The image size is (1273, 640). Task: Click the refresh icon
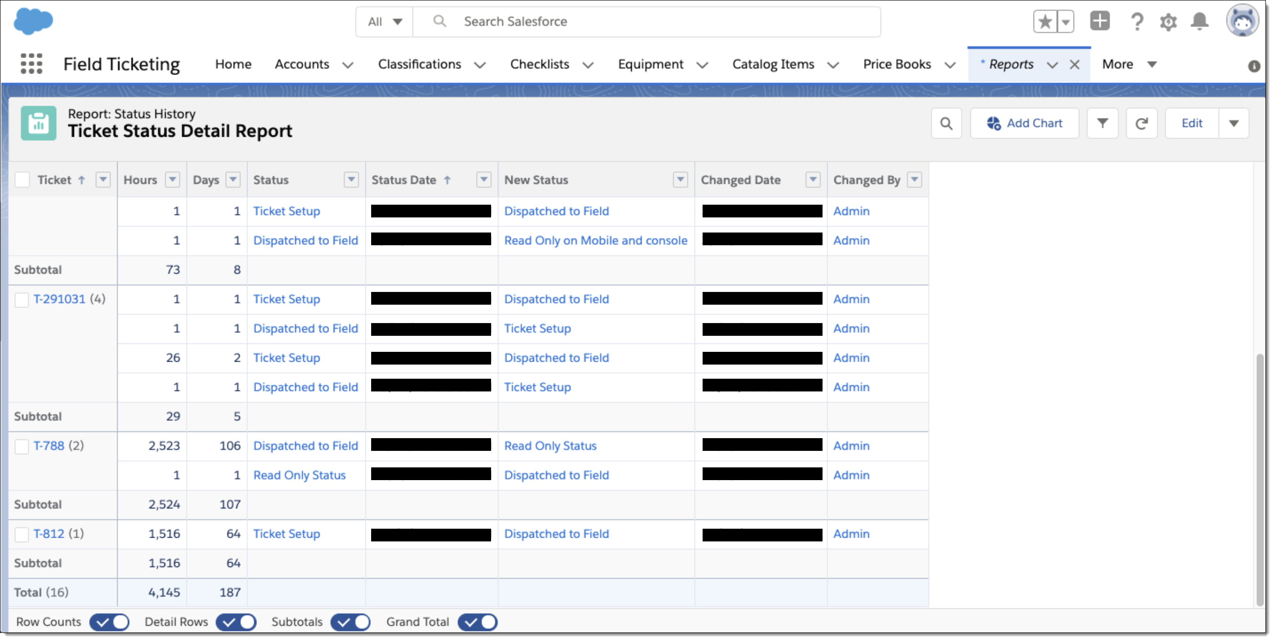[1141, 124]
